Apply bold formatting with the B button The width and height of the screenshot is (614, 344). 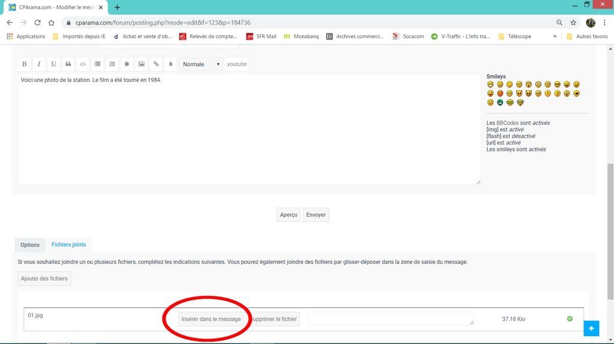[24, 64]
